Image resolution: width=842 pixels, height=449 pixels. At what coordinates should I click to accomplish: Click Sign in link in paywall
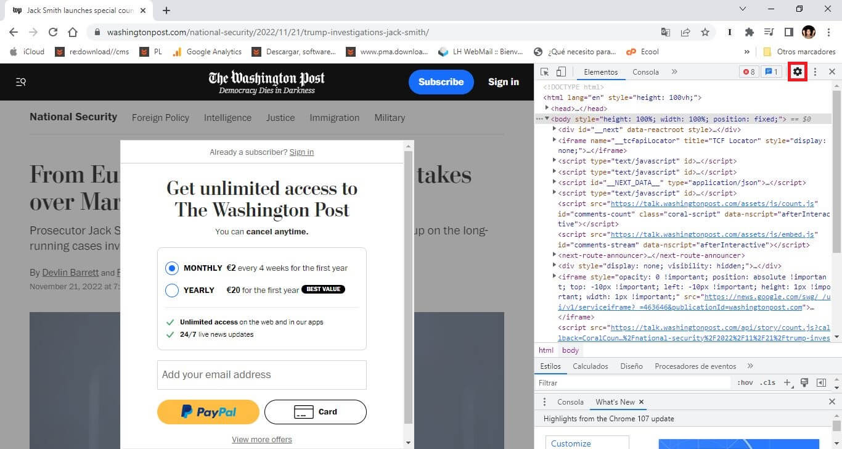pyautogui.click(x=301, y=152)
